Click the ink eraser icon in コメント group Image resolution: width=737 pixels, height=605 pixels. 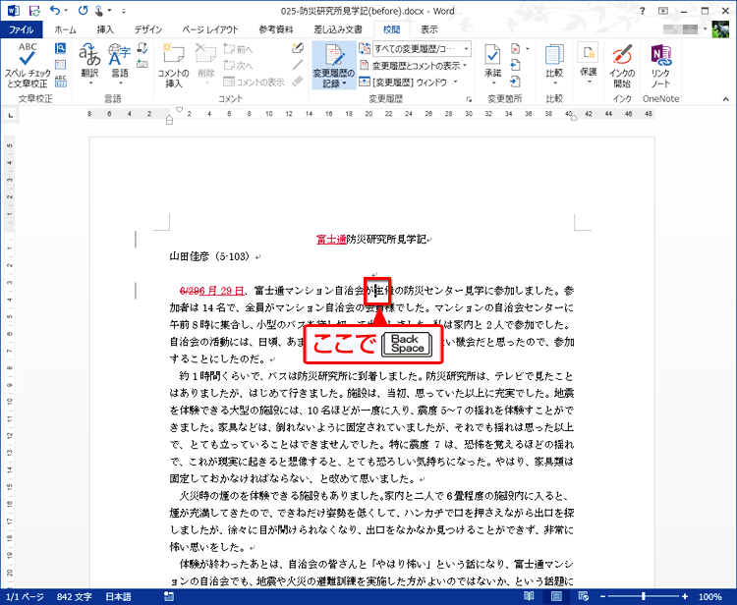298,82
